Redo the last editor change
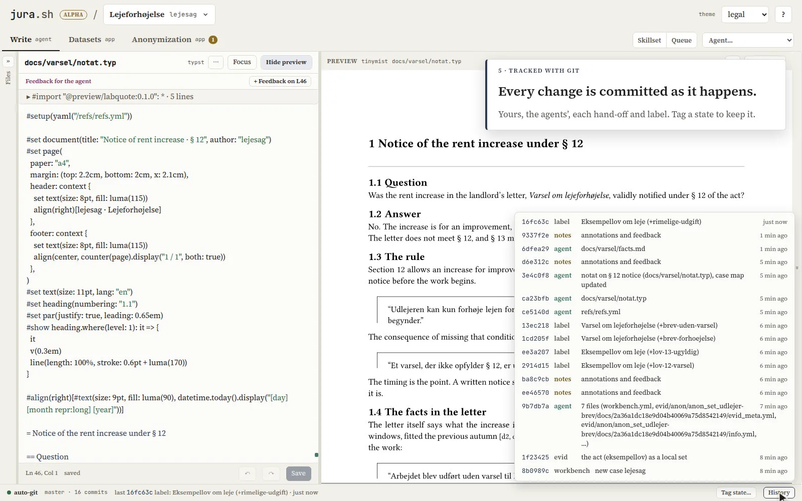 [x=271, y=473]
